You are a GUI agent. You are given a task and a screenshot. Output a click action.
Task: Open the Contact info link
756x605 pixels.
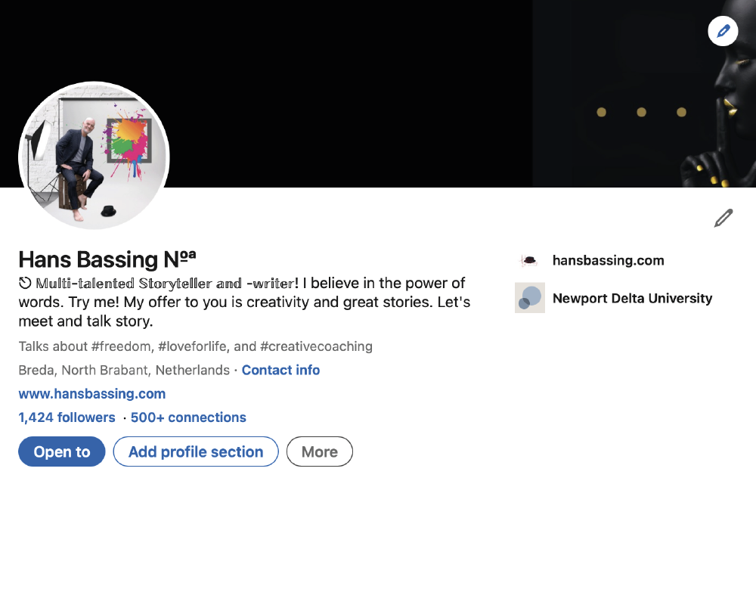(x=280, y=370)
